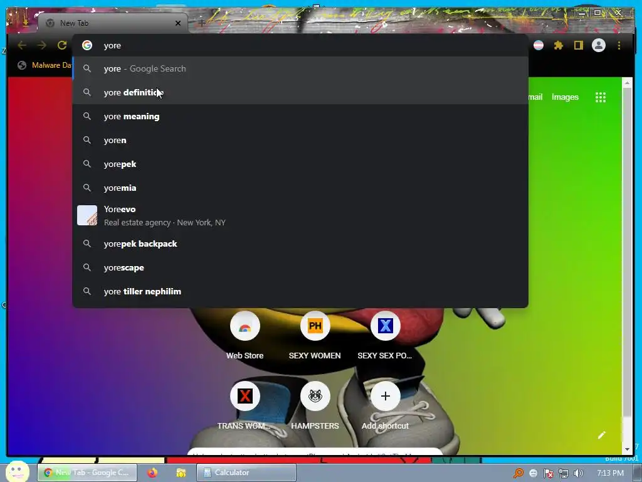The image size is (642, 482).
Task: Click the page scrollbar up arrow
Action: pyautogui.click(x=627, y=83)
